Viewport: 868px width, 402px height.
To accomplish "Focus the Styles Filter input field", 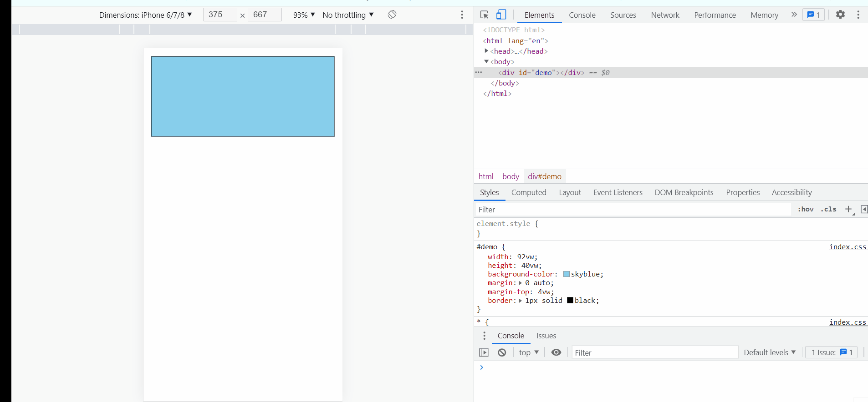I will [x=633, y=210].
